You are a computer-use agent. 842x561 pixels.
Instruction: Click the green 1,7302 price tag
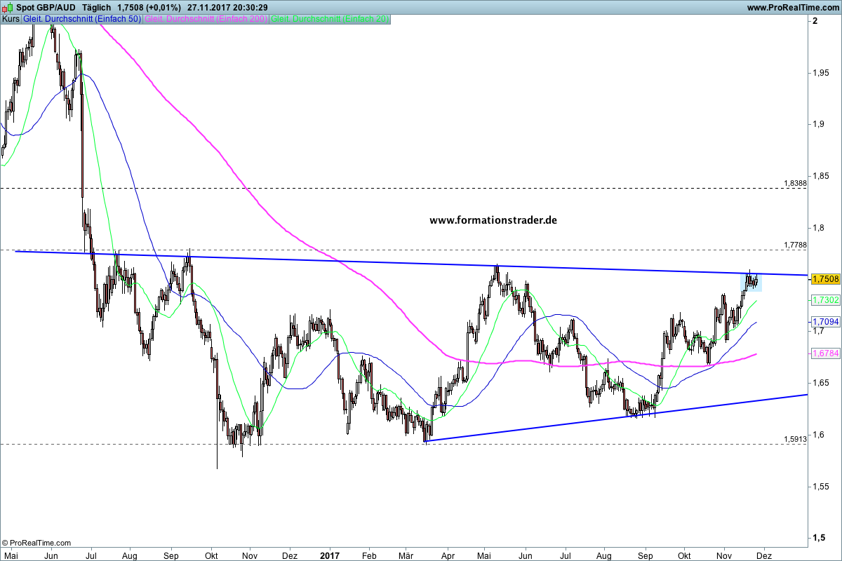[825, 300]
